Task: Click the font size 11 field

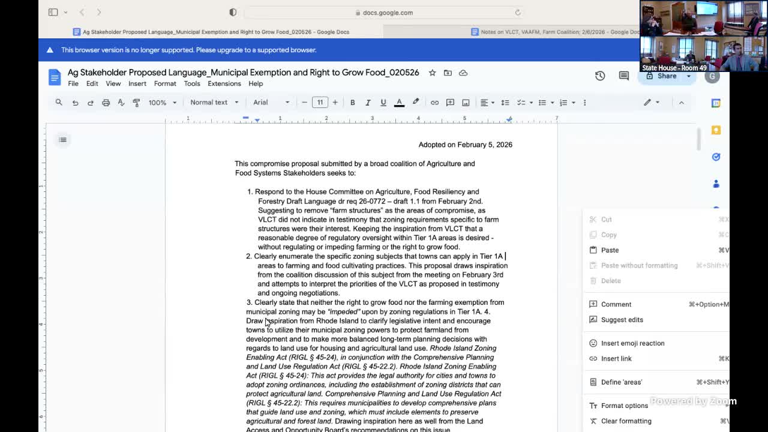Action: 320,103
